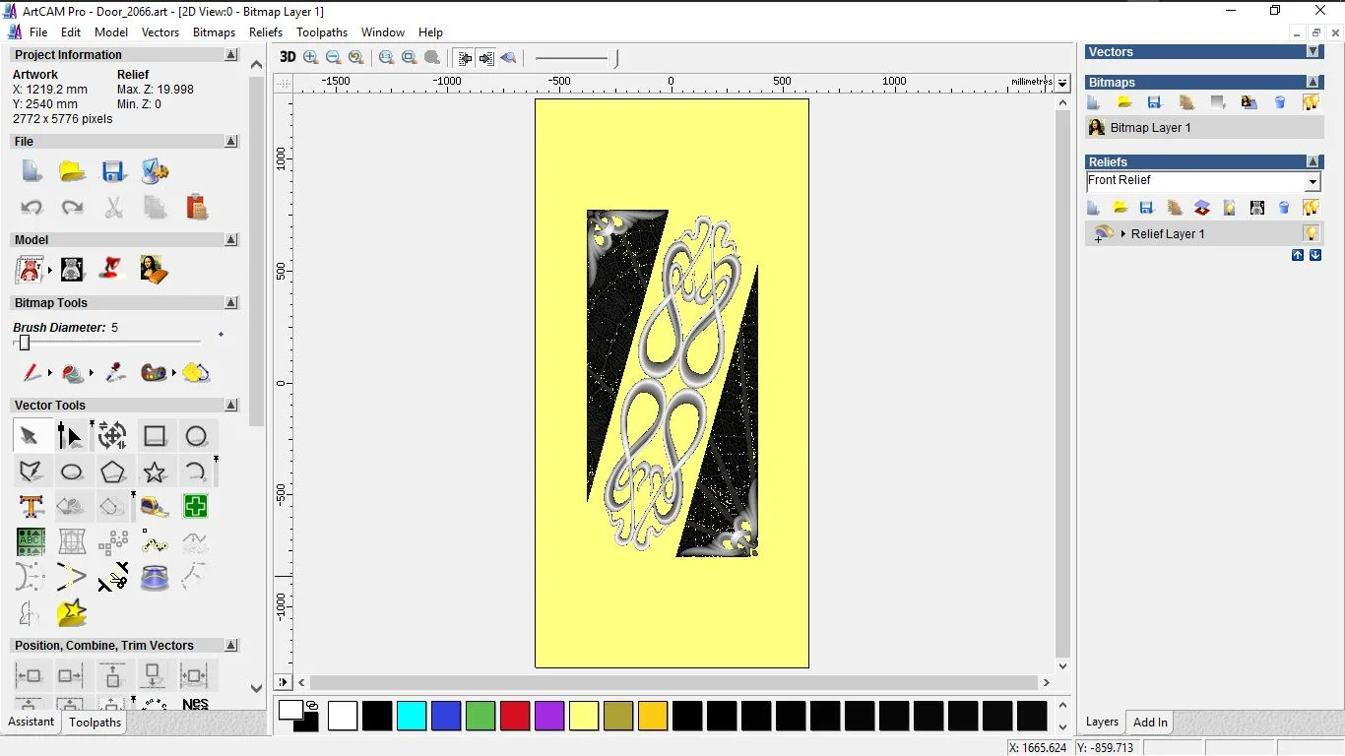Image resolution: width=1345 pixels, height=756 pixels.
Task: Toggle all relief layers visibility bulb
Action: (x=1311, y=208)
